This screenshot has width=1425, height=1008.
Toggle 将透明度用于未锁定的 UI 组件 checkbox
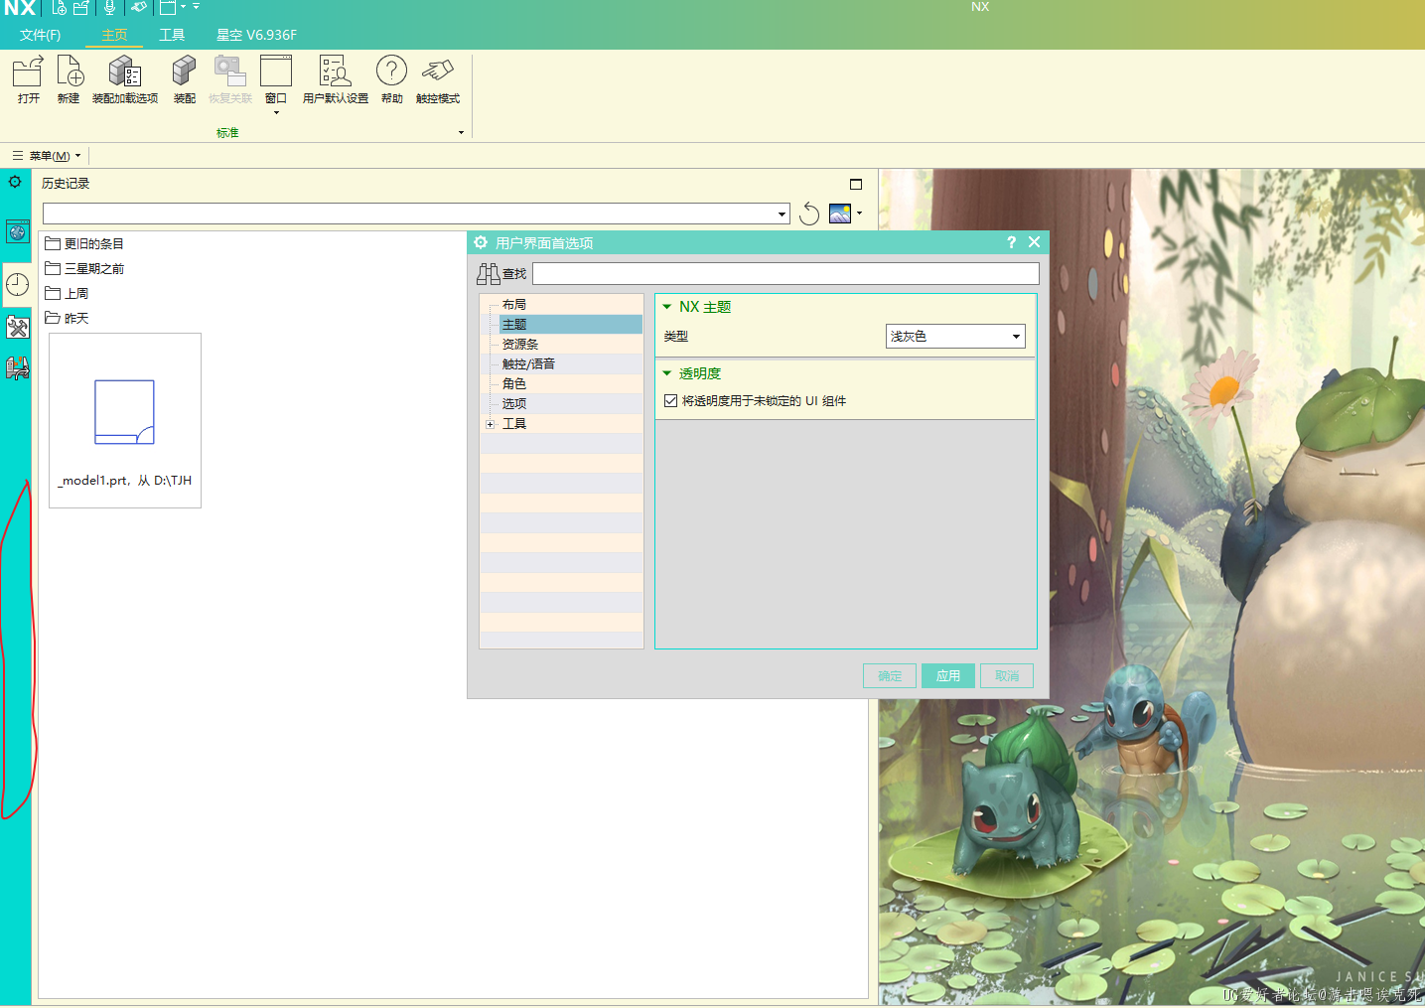(670, 401)
